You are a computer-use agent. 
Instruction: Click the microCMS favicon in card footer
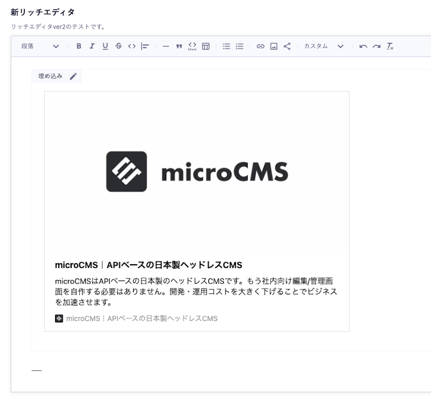point(59,318)
